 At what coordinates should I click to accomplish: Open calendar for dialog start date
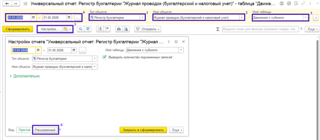38,50
